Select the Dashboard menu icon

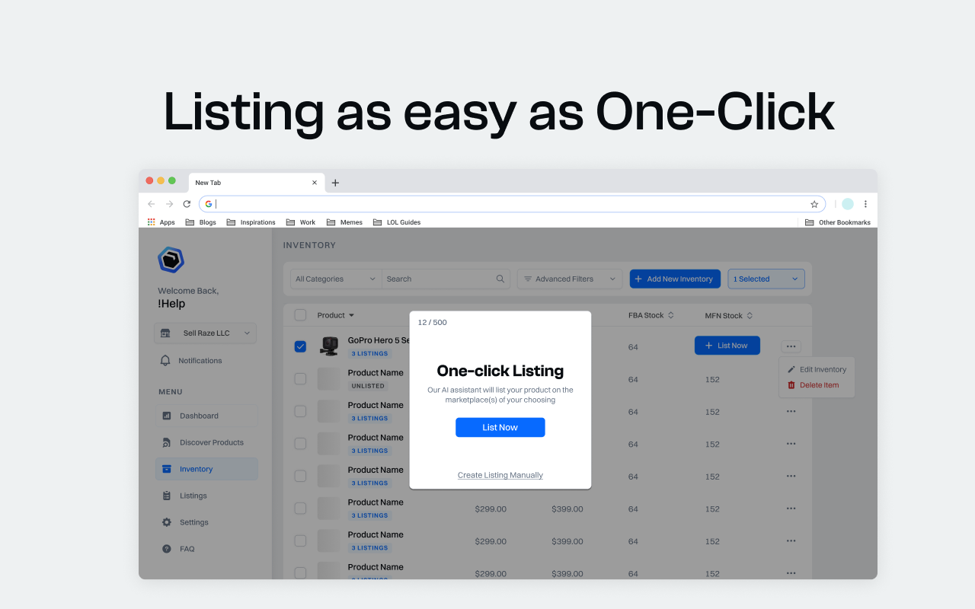tap(167, 416)
